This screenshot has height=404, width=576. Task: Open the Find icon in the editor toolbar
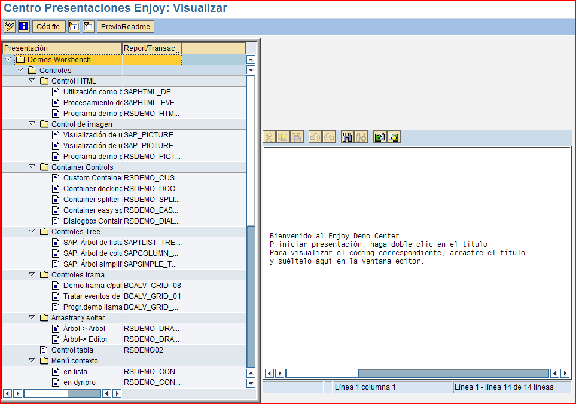click(x=348, y=136)
